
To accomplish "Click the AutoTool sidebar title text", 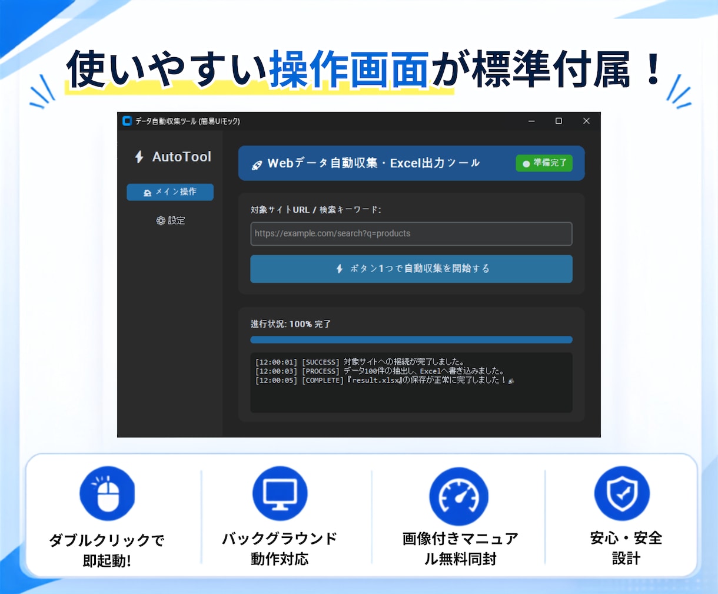I will pyautogui.click(x=182, y=157).
